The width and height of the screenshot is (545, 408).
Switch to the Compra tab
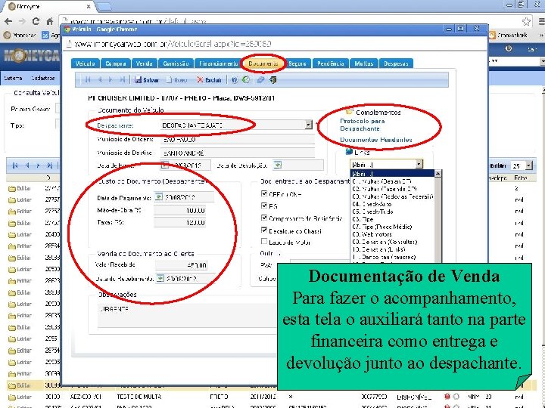[116, 63]
